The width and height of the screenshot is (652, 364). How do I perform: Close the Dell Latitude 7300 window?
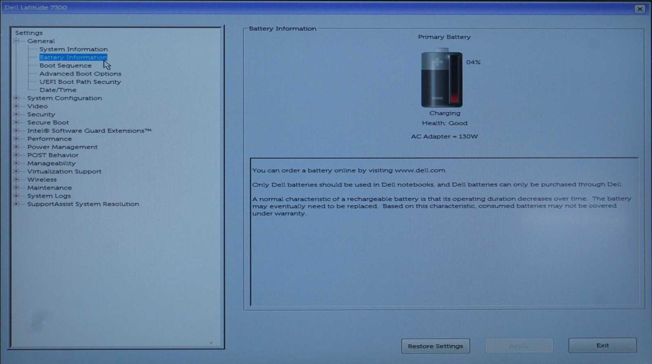tap(640, 9)
